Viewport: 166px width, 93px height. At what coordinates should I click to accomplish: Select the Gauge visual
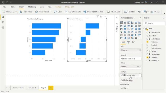click(x=132, y=32)
